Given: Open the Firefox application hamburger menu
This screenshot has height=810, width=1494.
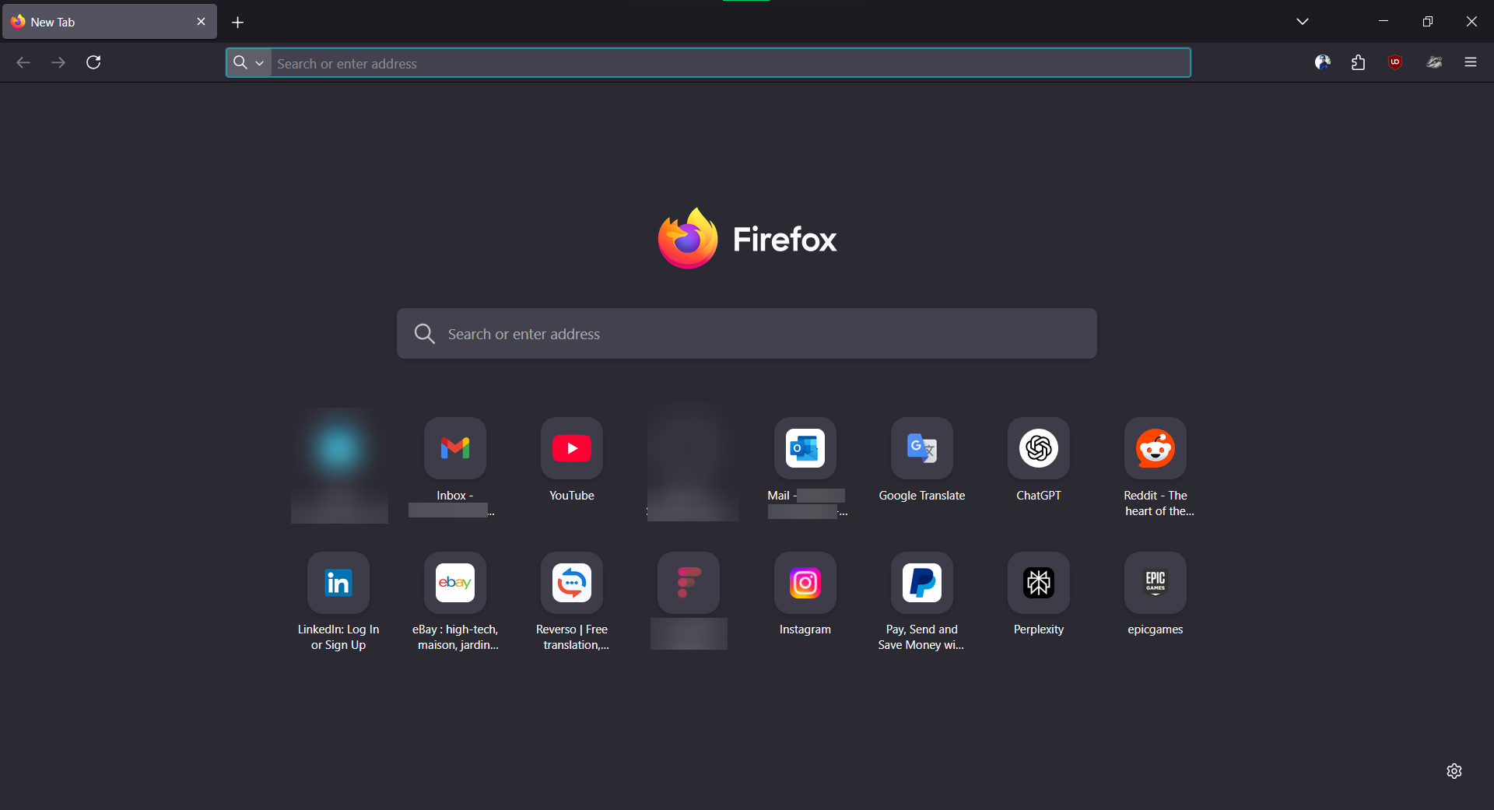Looking at the screenshot, I should pyautogui.click(x=1471, y=62).
